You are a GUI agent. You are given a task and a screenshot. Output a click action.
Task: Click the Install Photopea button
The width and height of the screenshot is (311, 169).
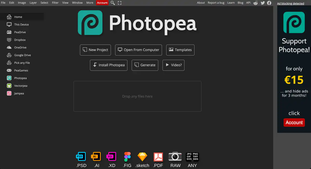pos(109,65)
